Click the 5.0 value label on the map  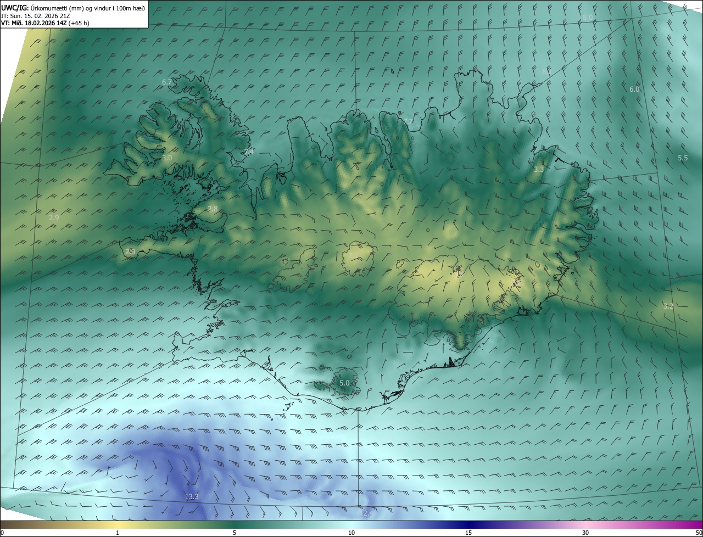click(x=344, y=383)
